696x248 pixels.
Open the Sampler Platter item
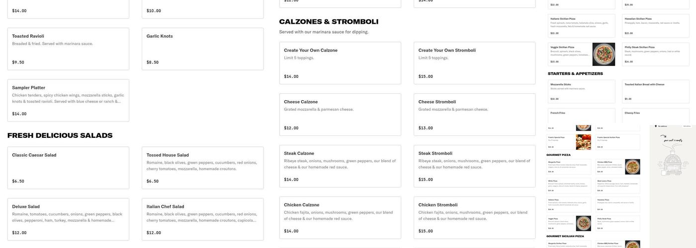[68, 100]
